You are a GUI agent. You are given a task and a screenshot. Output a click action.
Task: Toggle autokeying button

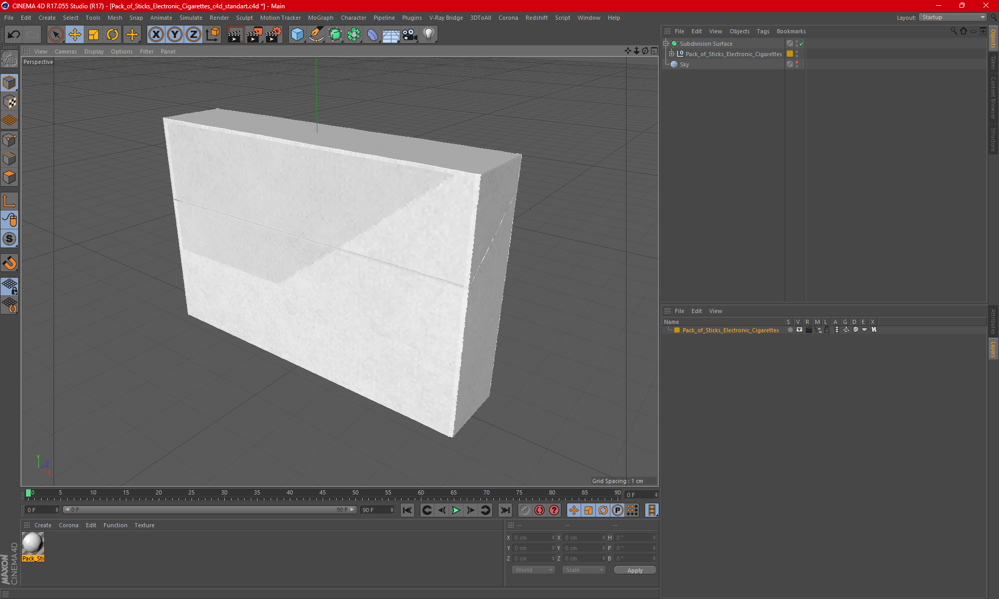(x=540, y=511)
